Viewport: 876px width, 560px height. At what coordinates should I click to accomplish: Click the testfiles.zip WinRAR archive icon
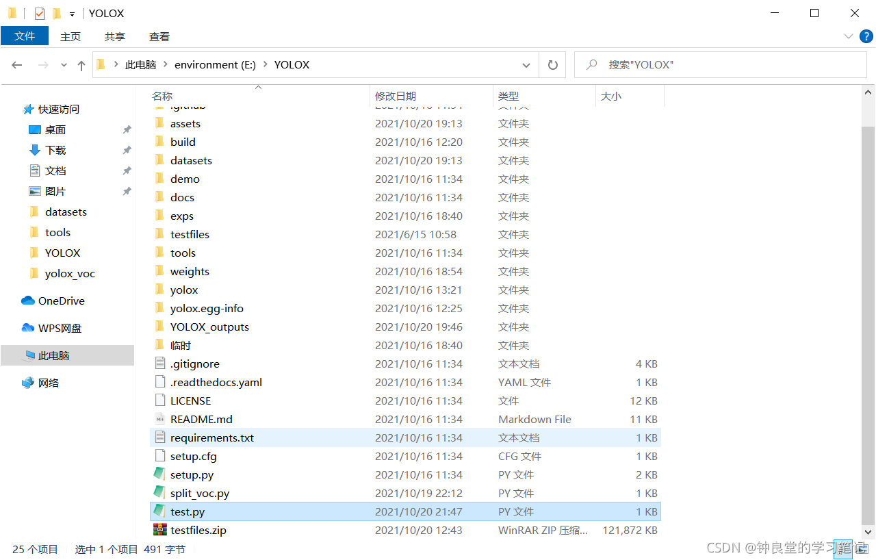pos(159,530)
